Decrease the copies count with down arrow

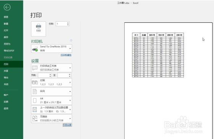tap(68, 25)
